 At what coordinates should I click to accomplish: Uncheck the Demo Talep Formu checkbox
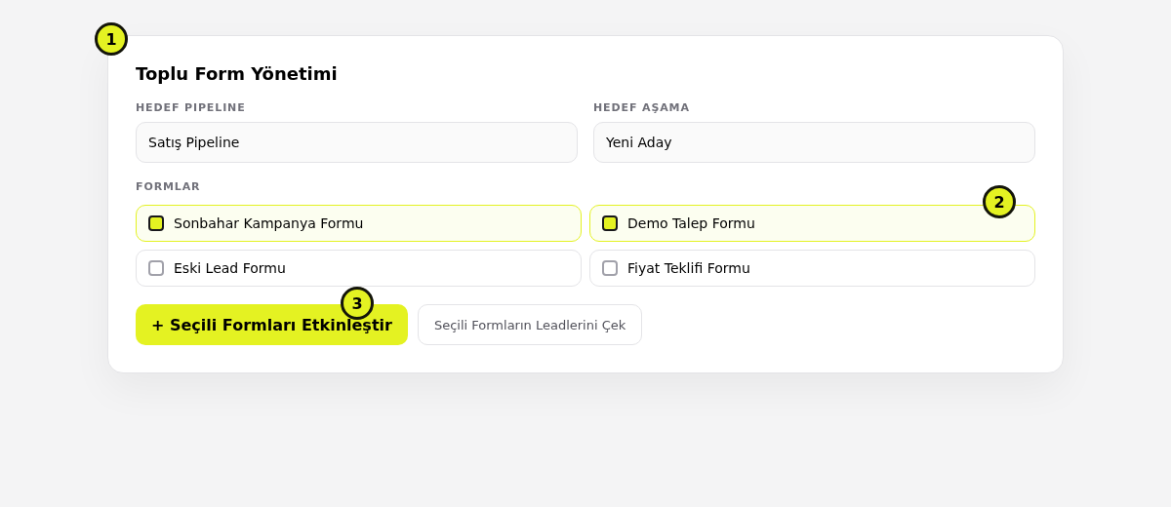[610, 223]
